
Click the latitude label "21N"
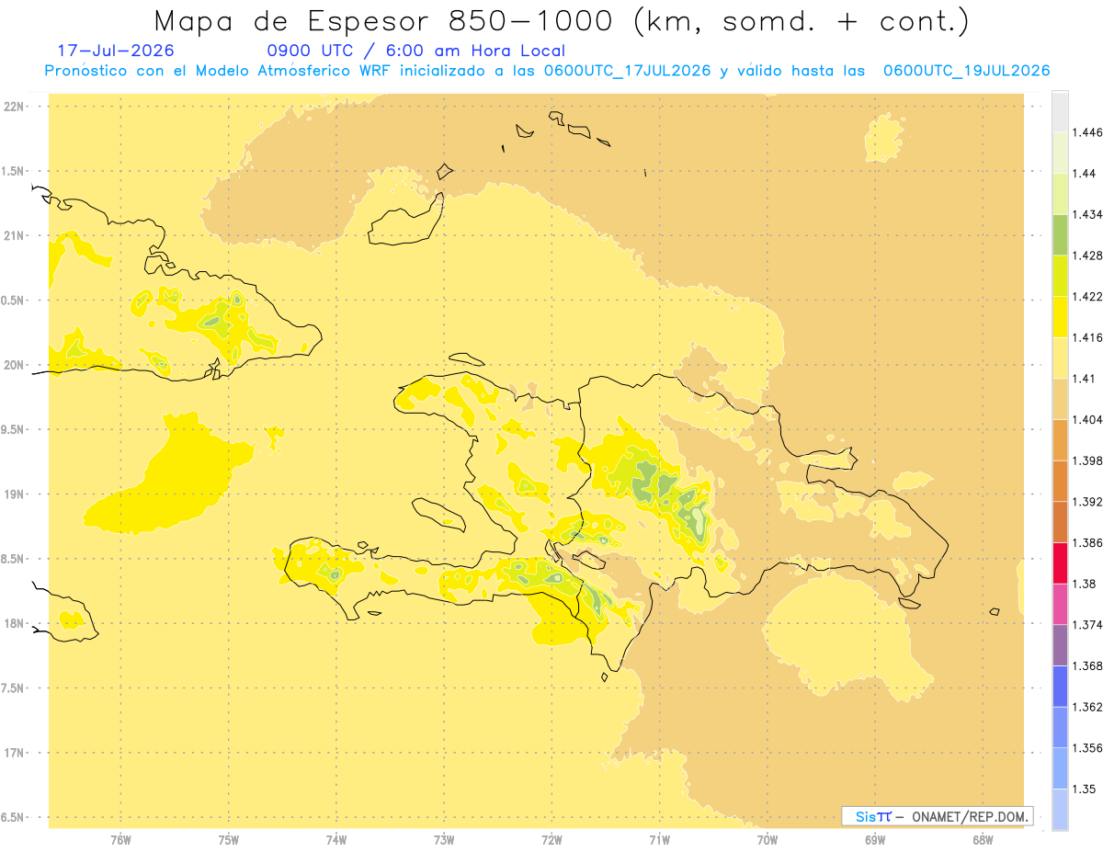[14, 235]
